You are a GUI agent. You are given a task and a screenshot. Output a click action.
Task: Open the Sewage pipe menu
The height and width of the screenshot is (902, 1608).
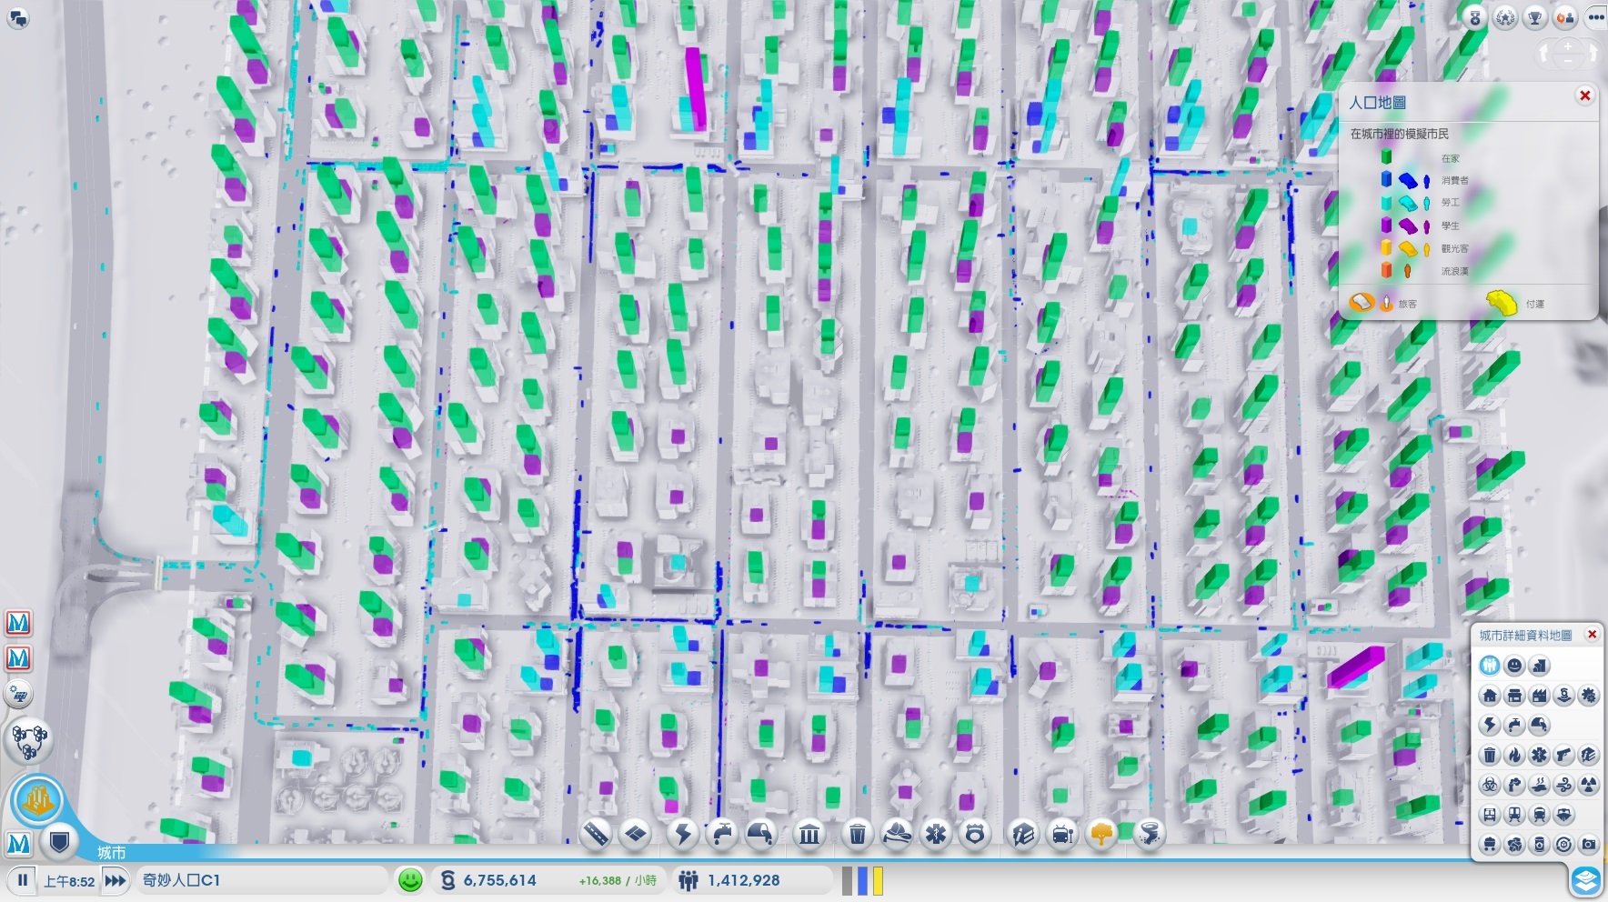pyautogui.click(x=760, y=833)
